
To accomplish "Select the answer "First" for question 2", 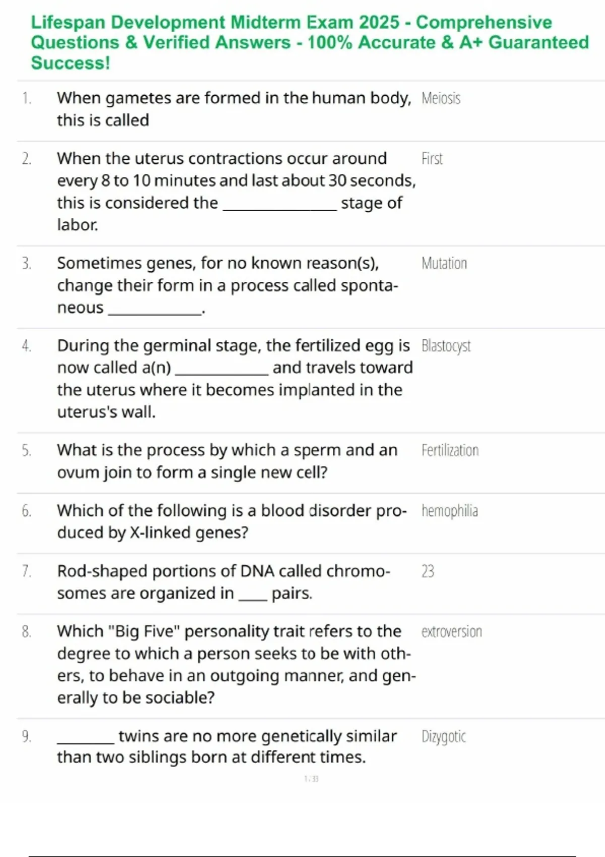I will 432,159.
